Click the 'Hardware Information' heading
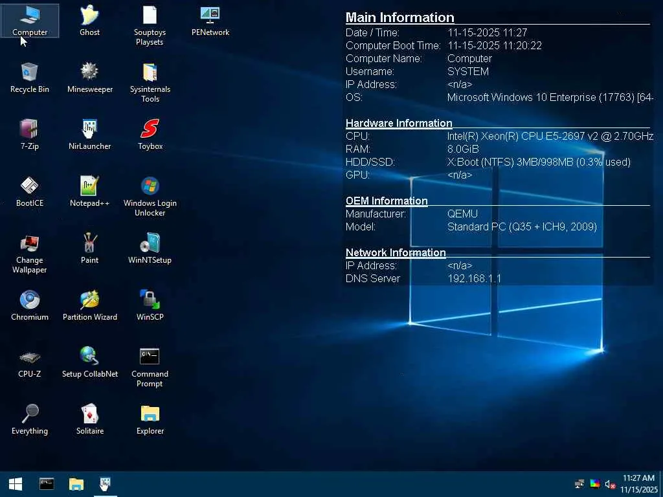This screenshot has width=663, height=497. coord(399,123)
